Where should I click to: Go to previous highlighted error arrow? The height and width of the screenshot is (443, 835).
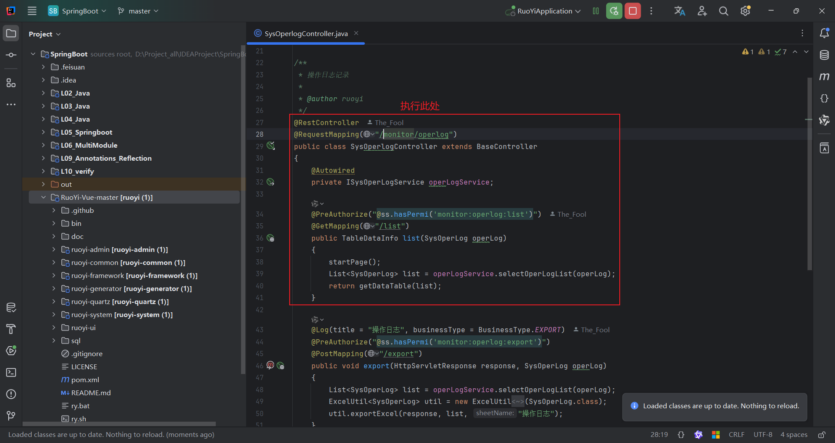point(795,52)
